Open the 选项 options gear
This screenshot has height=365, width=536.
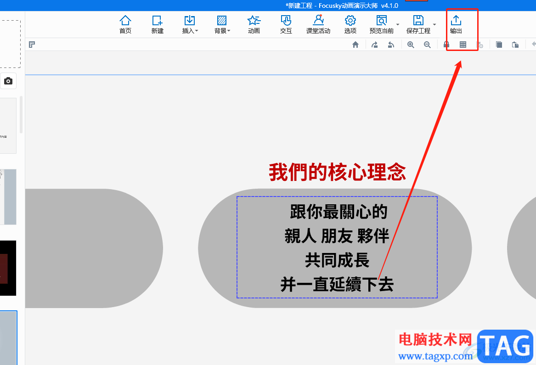[350, 24]
